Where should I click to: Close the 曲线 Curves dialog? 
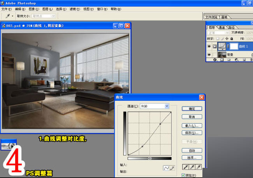(x=202, y=97)
